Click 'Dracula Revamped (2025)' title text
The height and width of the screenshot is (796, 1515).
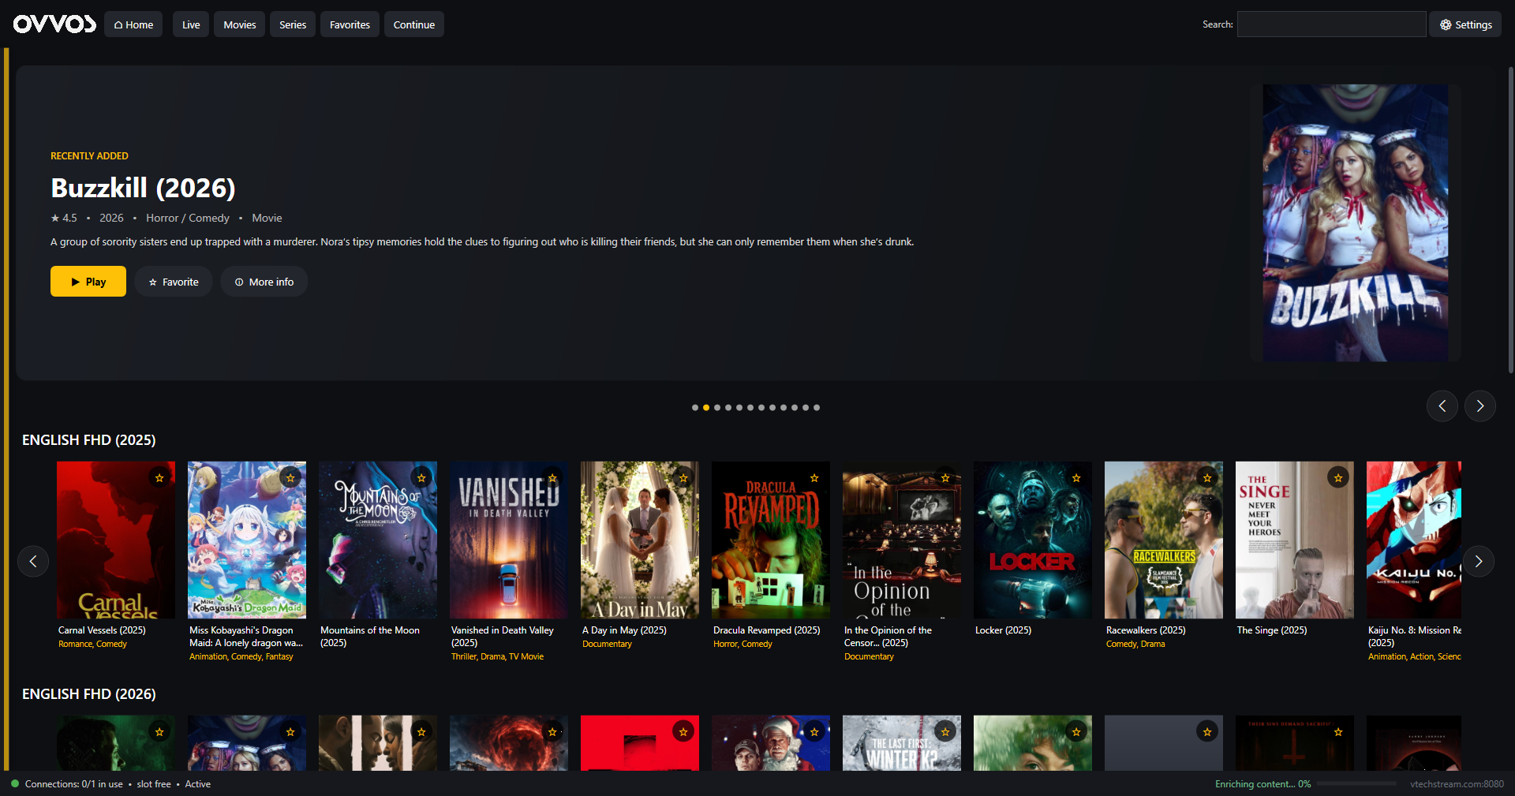pyautogui.click(x=767, y=630)
